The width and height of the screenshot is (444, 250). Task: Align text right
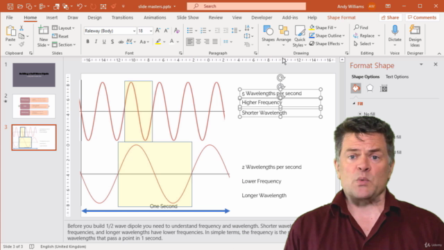(x=207, y=42)
